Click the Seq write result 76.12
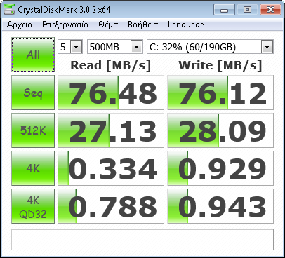Screen dimensions: 285x258 coord(220,93)
